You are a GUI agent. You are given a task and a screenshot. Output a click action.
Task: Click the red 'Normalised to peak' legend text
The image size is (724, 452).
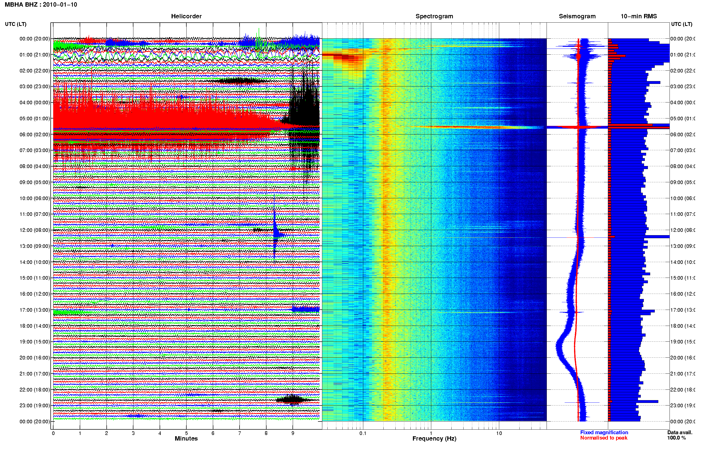click(x=604, y=438)
